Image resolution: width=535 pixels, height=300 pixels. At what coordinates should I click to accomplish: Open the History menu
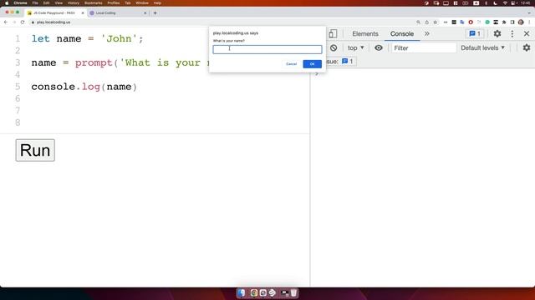(x=74, y=3)
